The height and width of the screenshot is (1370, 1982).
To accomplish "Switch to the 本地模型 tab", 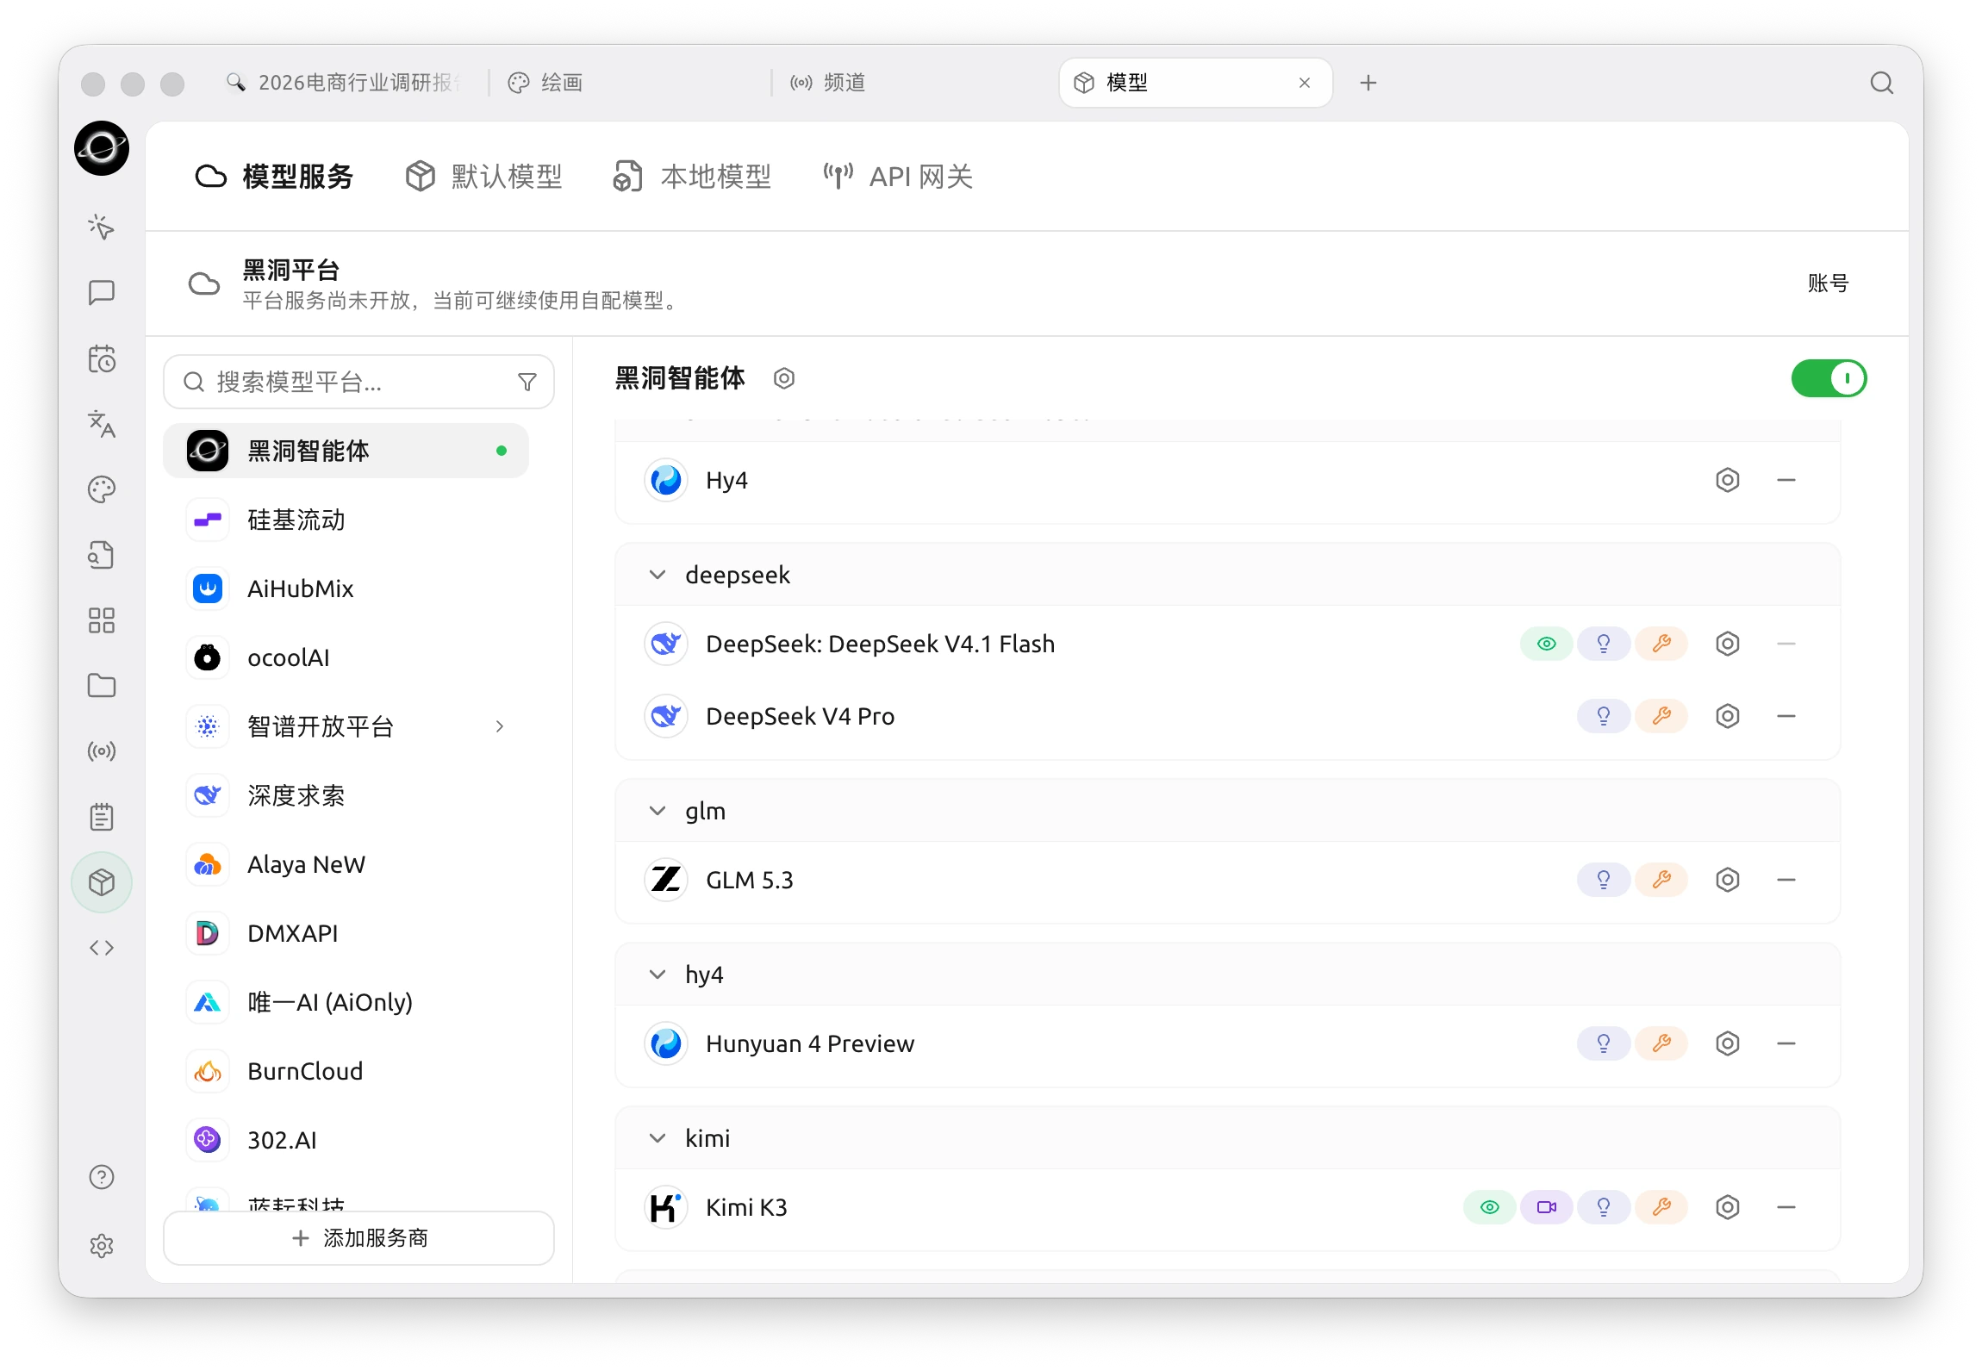I will pyautogui.click(x=692, y=177).
